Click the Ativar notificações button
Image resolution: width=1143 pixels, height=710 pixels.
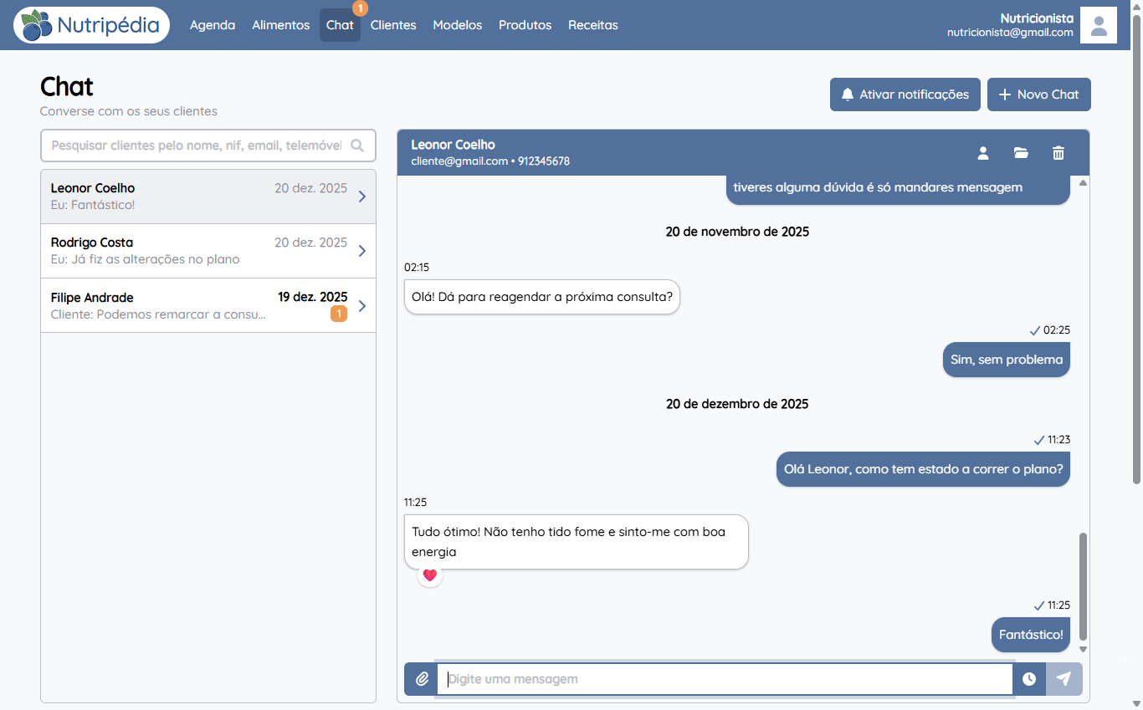tap(905, 94)
